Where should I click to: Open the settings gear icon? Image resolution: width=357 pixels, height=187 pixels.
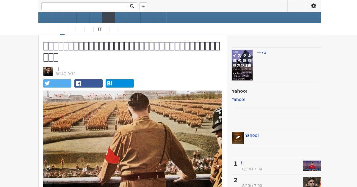314,6
